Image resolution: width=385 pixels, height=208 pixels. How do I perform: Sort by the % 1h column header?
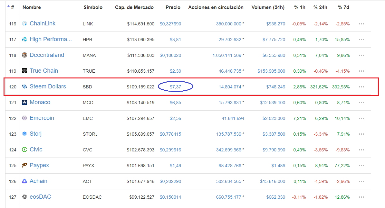[300, 7]
